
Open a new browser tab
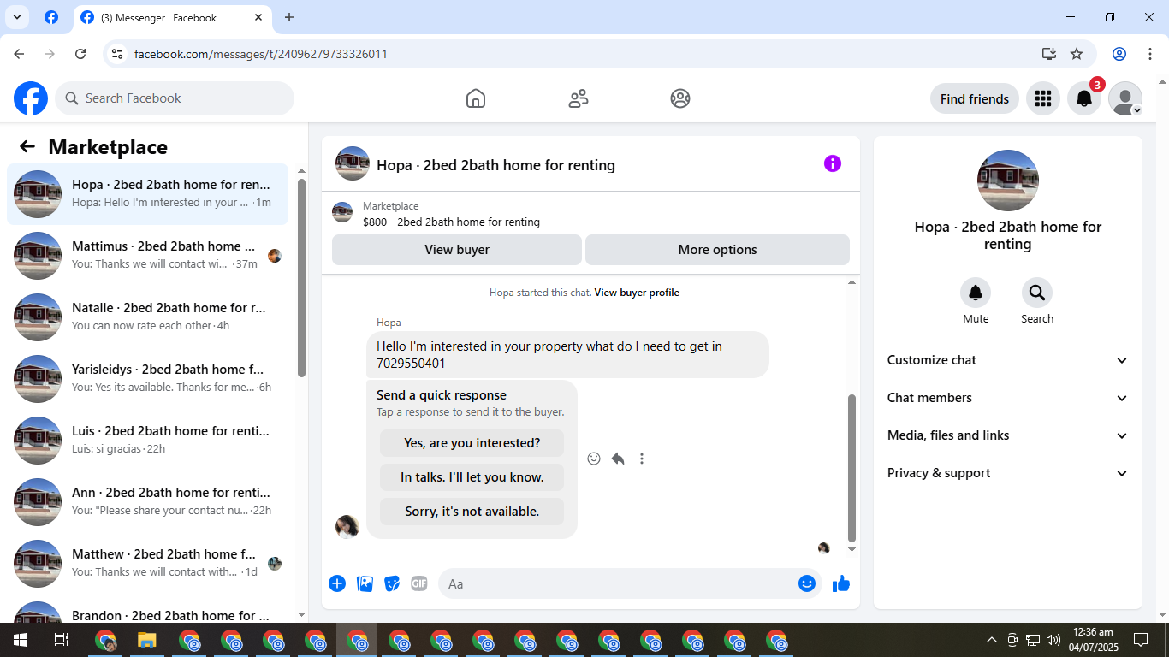[289, 17]
